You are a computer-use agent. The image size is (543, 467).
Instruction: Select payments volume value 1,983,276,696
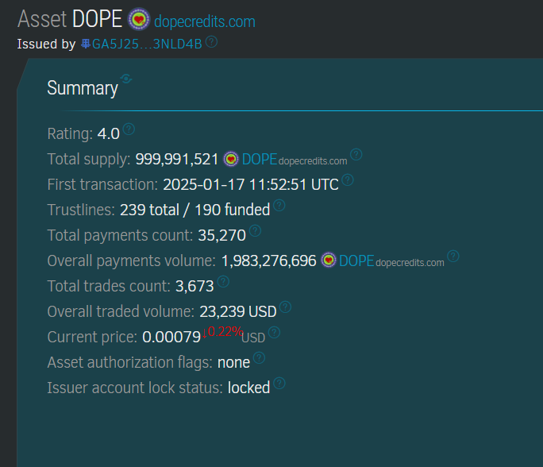tap(269, 261)
